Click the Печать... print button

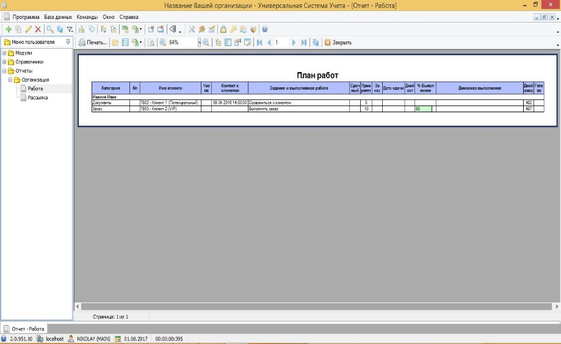click(x=93, y=43)
